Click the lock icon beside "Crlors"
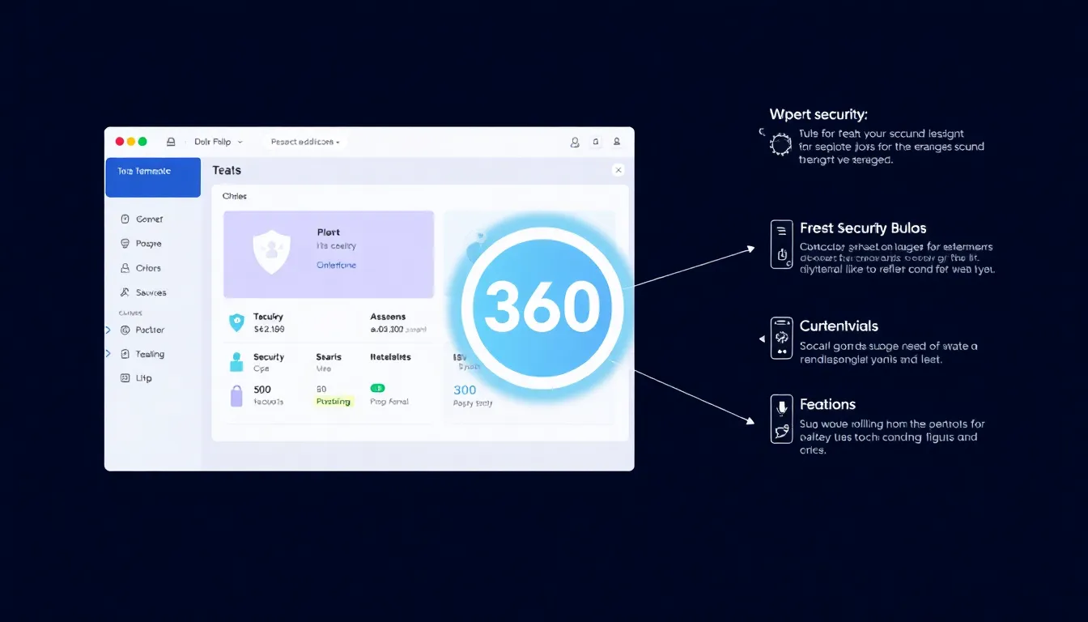This screenshot has width=1088, height=622. point(125,268)
